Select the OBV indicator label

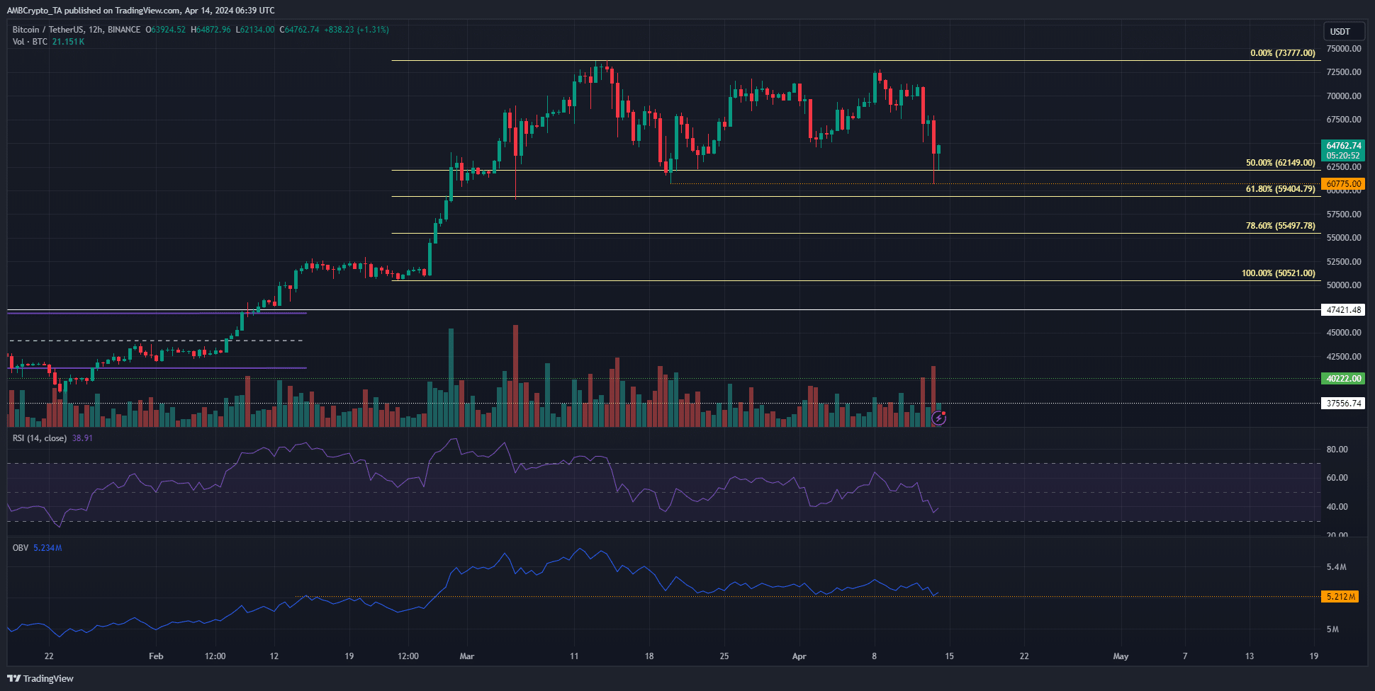click(21, 548)
